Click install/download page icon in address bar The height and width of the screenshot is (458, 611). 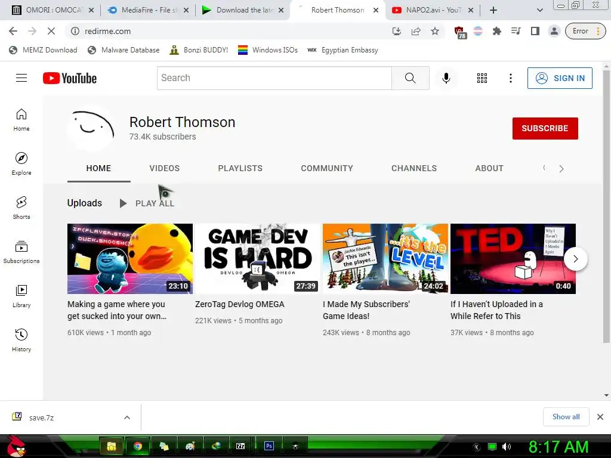click(397, 31)
